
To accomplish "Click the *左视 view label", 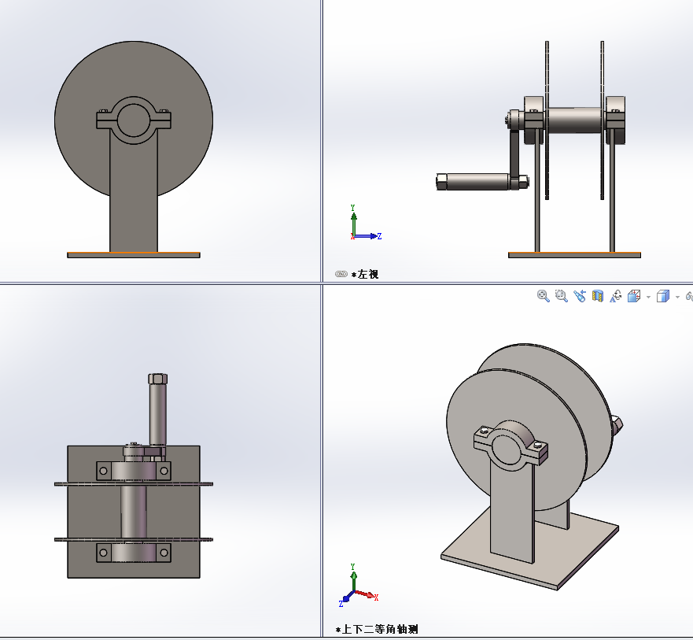I will [x=365, y=274].
